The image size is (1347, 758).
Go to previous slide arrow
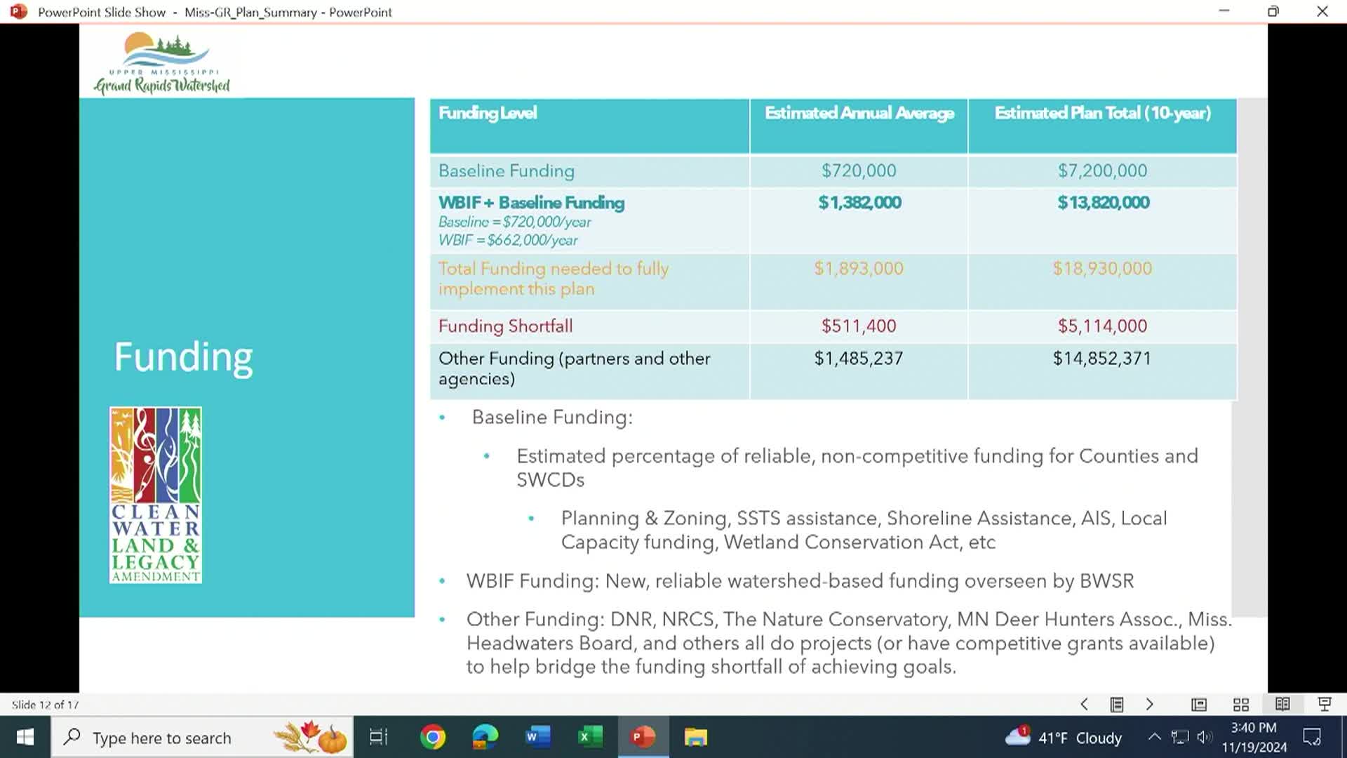point(1084,704)
